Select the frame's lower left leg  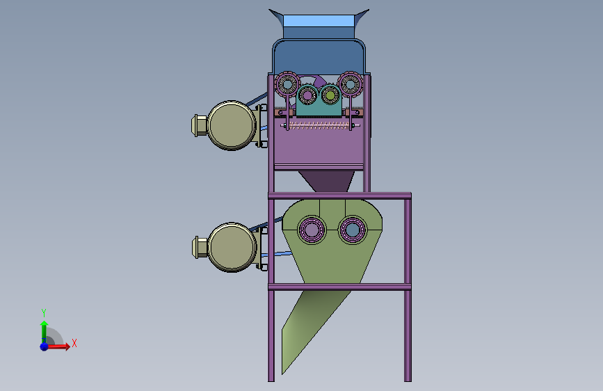[271, 335]
